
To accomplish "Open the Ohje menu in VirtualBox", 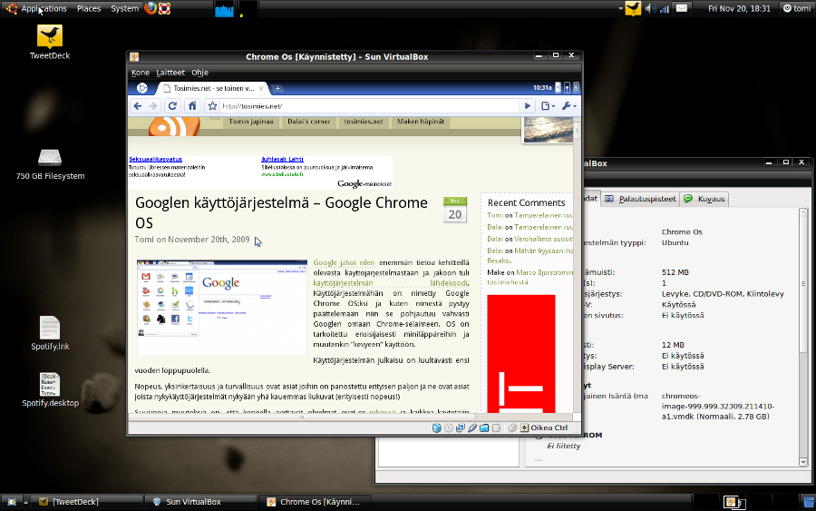I will [x=199, y=73].
